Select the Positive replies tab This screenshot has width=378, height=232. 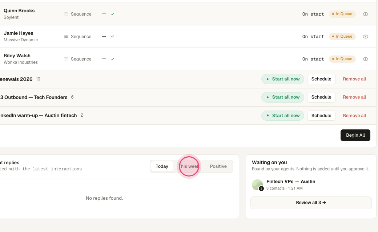pyautogui.click(x=218, y=166)
